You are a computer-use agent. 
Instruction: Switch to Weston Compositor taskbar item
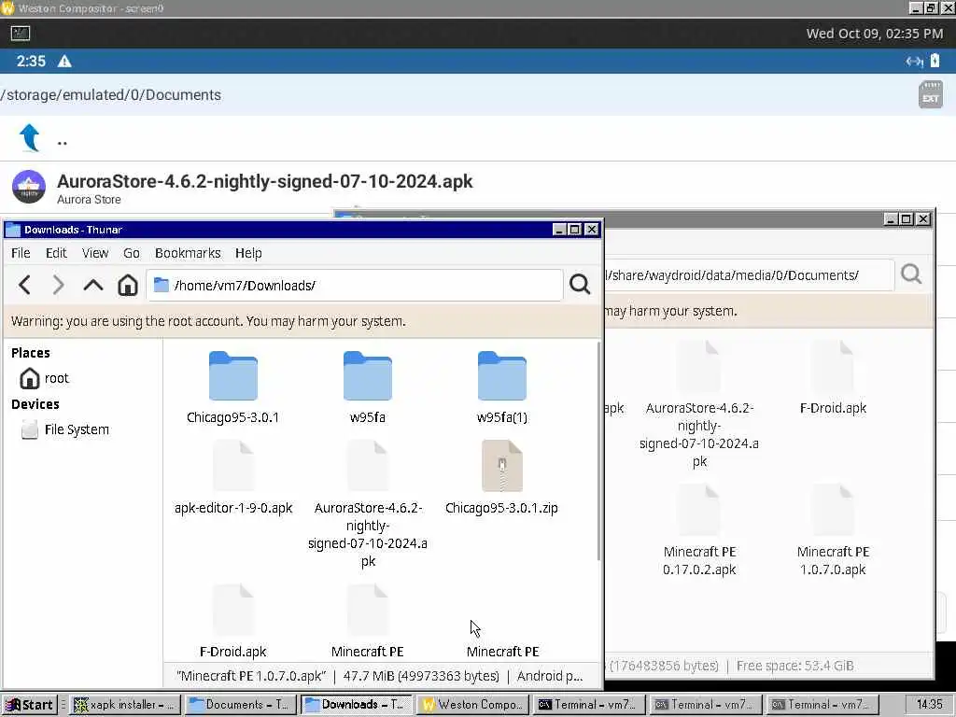tap(472, 705)
